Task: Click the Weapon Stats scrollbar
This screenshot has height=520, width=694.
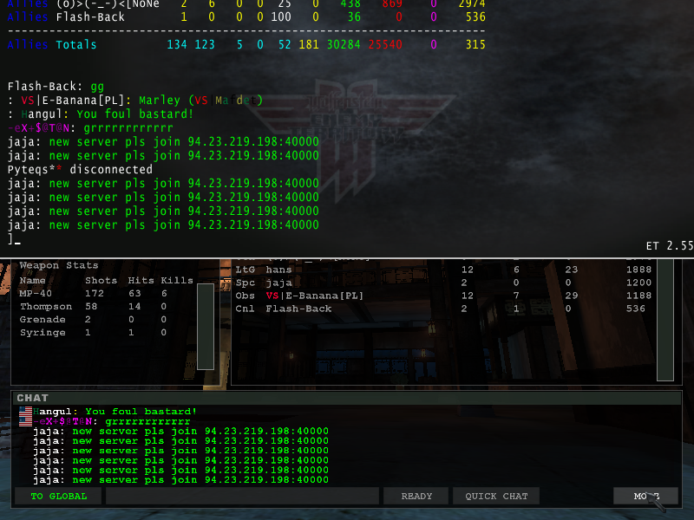Action: (x=206, y=325)
